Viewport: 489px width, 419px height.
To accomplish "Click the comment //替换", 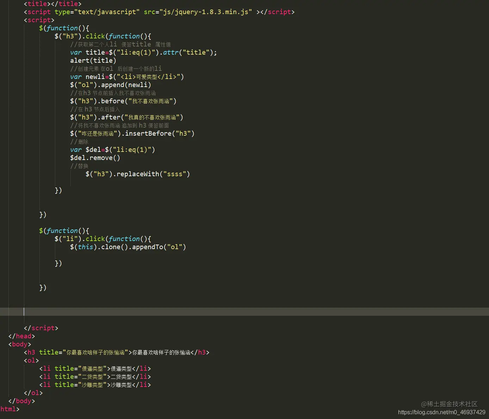I will pyautogui.click(x=79, y=166).
